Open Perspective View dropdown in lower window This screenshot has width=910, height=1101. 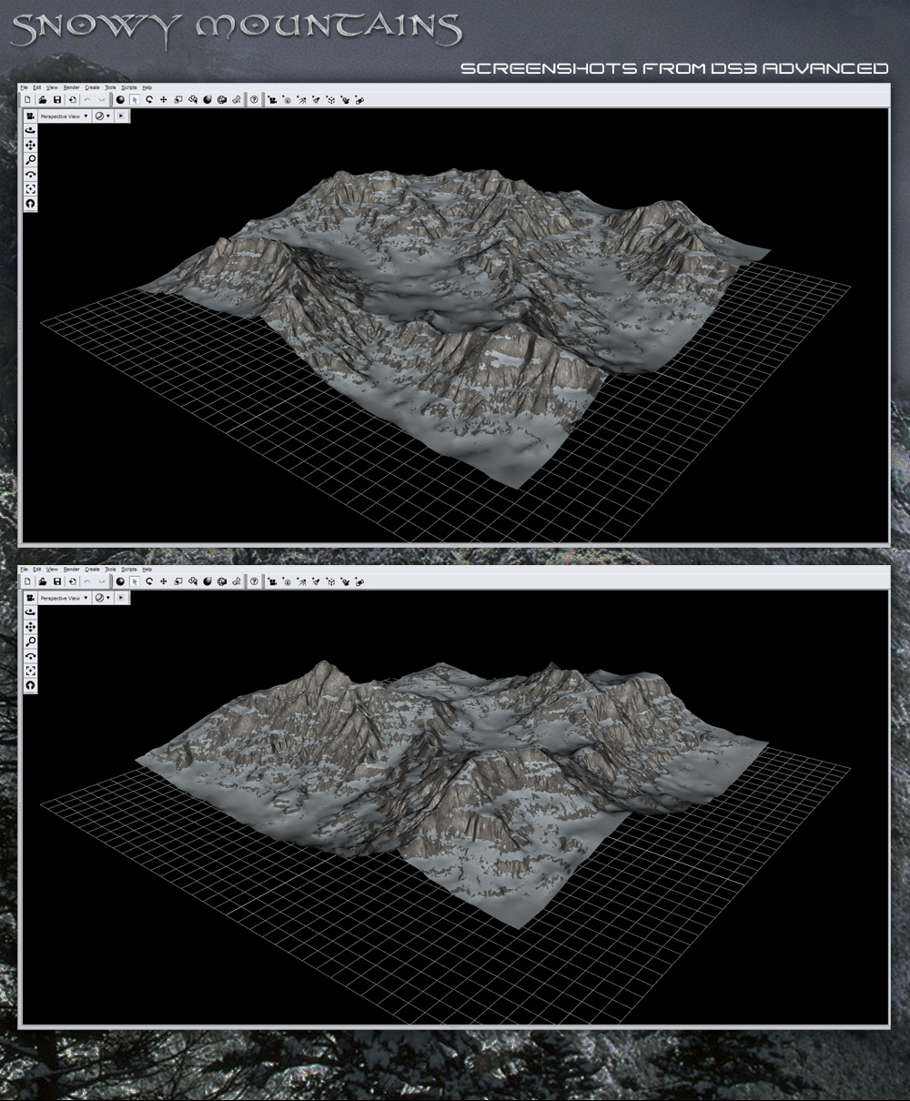[x=64, y=598]
